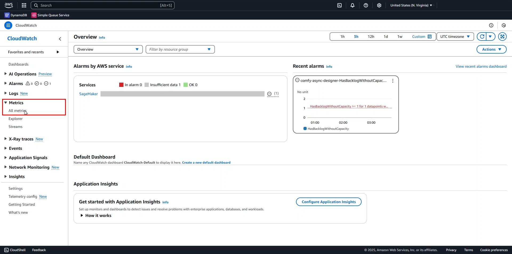
Task: Open All metrics in the sidebar
Action: (x=17, y=111)
